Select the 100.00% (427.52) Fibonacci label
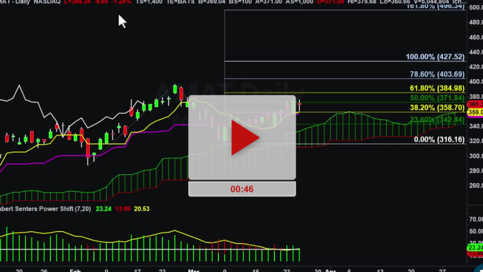The width and height of the screenshot is (483, 272). (435, 57)
